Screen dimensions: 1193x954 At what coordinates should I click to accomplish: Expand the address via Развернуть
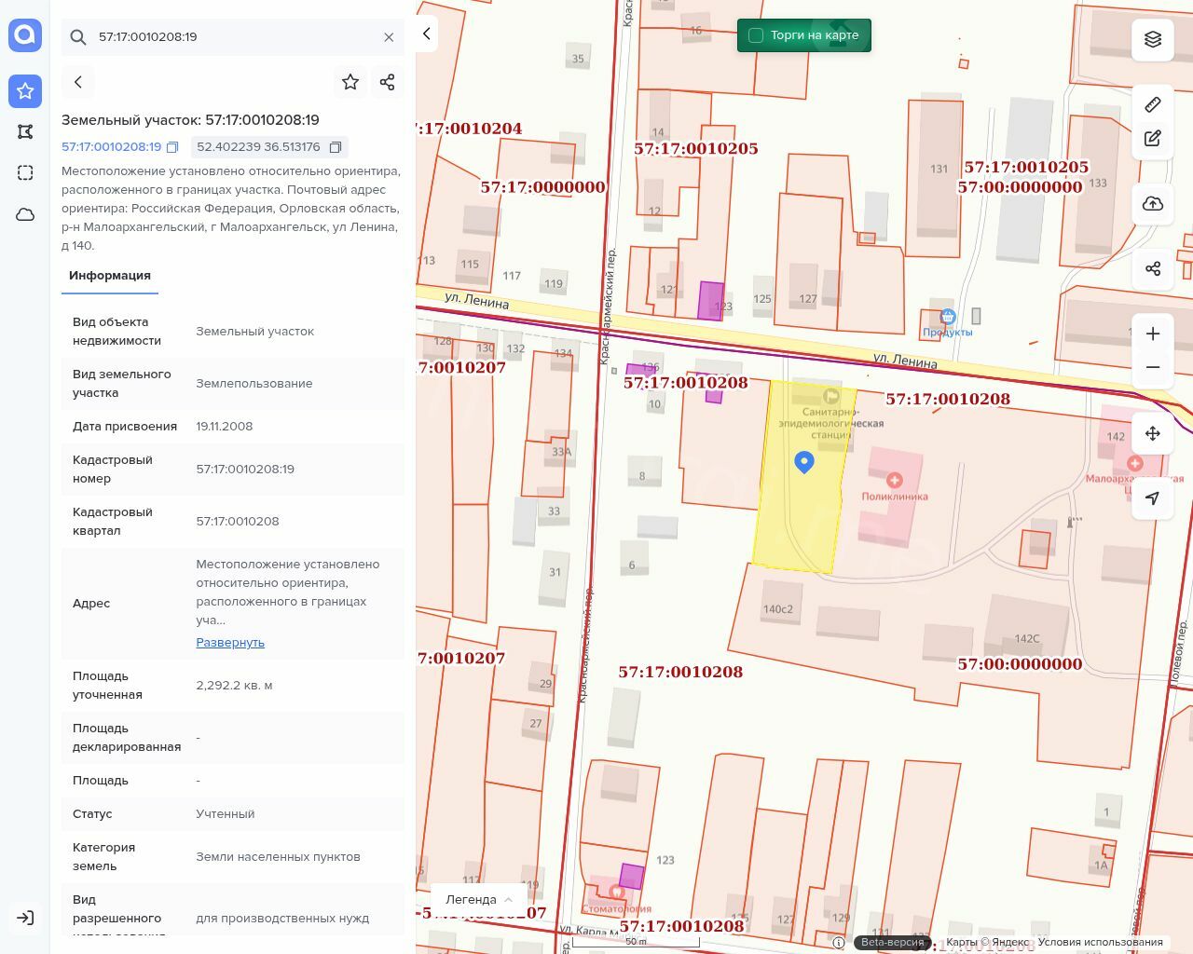(230, 643)
